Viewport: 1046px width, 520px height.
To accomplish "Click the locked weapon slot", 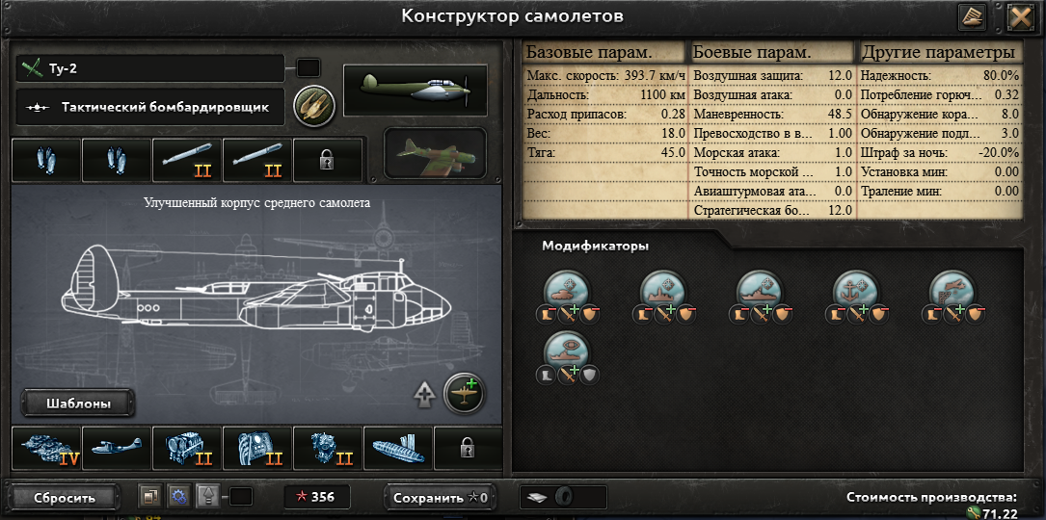I will (x=328, y=161).
